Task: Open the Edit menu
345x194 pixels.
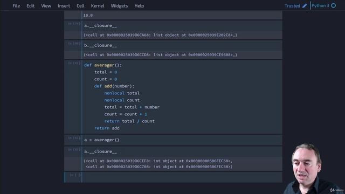Action: (x=30, y=6)
